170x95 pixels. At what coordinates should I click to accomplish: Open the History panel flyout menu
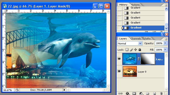[x=166, y=5]
